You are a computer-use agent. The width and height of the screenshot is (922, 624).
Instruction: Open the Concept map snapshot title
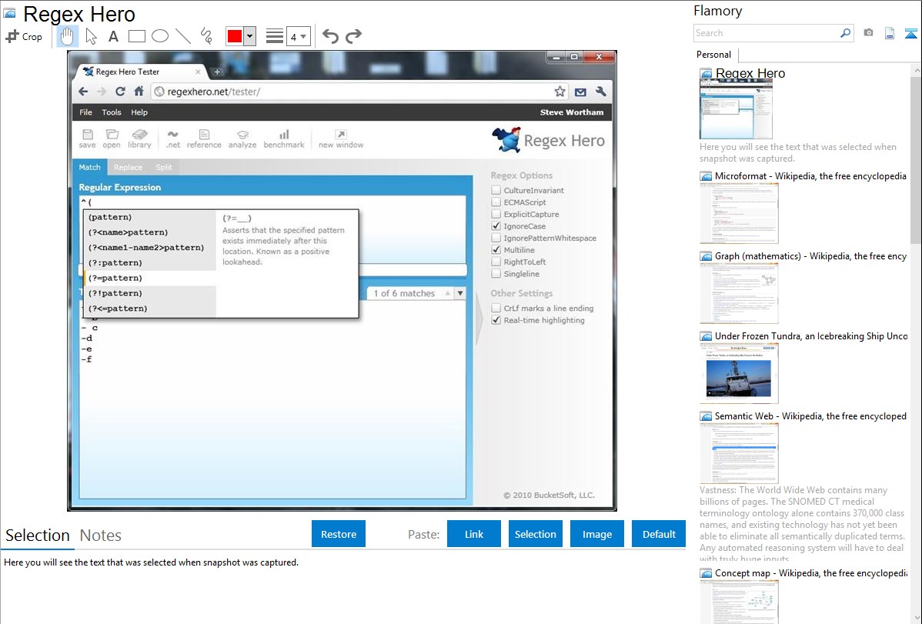[x=810, y=572]
